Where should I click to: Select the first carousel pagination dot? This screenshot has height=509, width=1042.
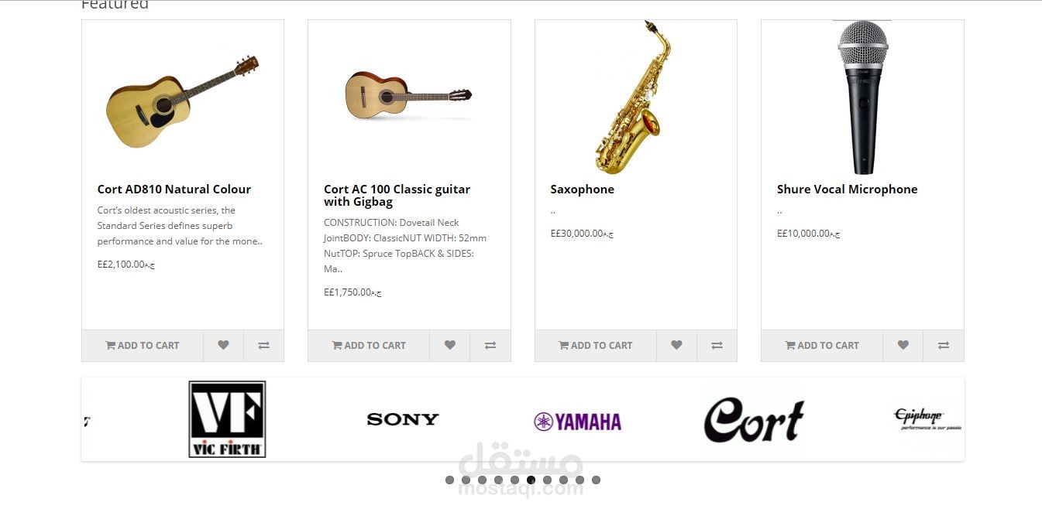[x=449, y=480]
